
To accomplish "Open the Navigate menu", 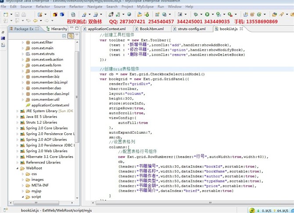I will 95,7.
